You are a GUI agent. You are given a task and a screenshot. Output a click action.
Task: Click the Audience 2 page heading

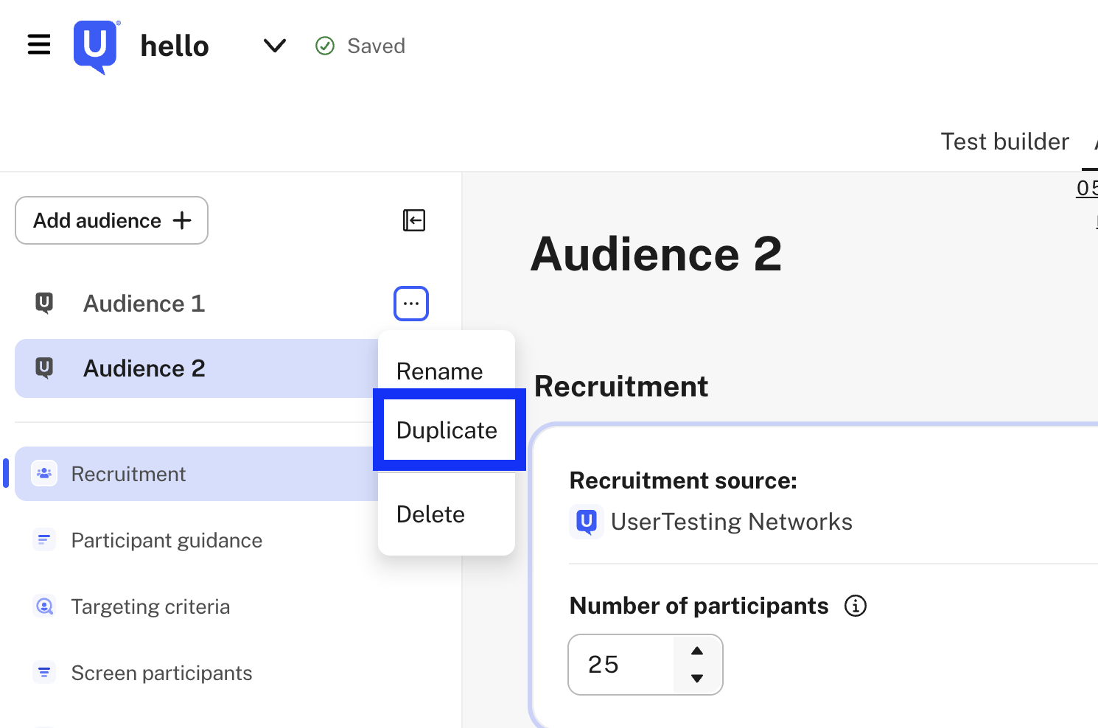pos(657,254)
